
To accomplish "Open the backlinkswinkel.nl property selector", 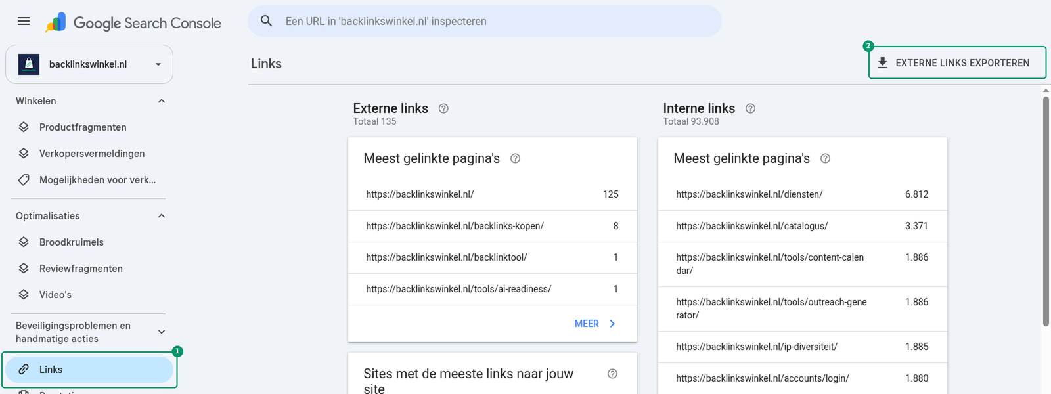I will [89, 64].
